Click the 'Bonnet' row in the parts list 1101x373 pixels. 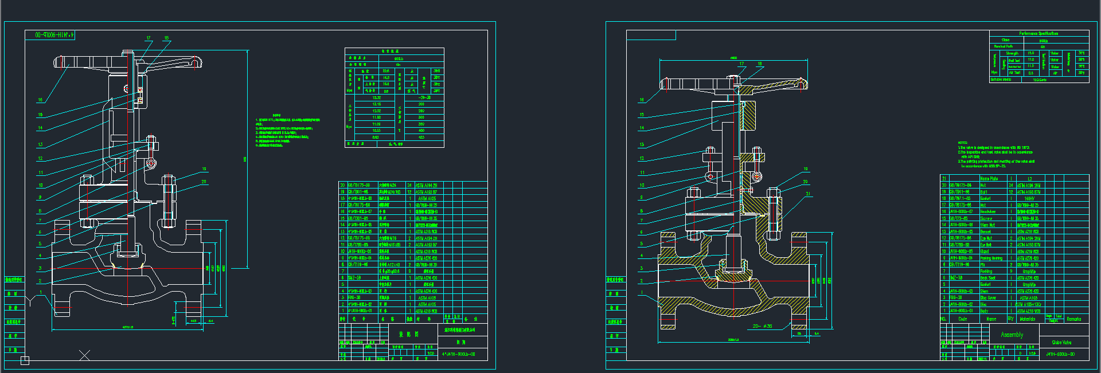click(x=986, y=231)
